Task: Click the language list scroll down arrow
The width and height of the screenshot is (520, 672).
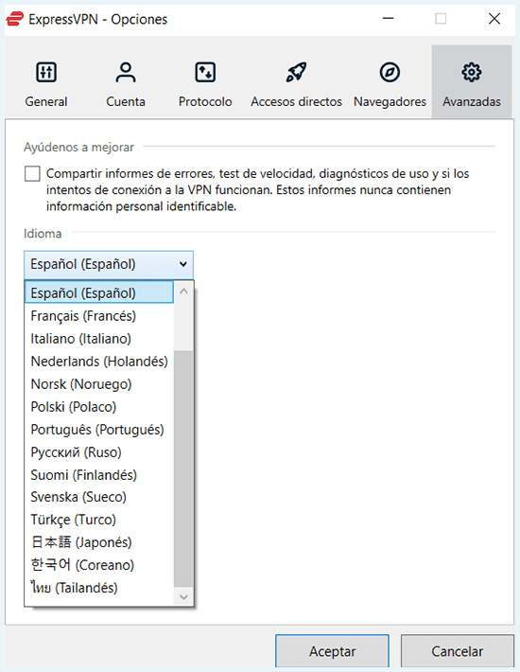Action: [183, 596]
